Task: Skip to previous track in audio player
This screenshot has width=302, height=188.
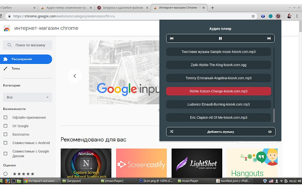Action: [172, 39]
